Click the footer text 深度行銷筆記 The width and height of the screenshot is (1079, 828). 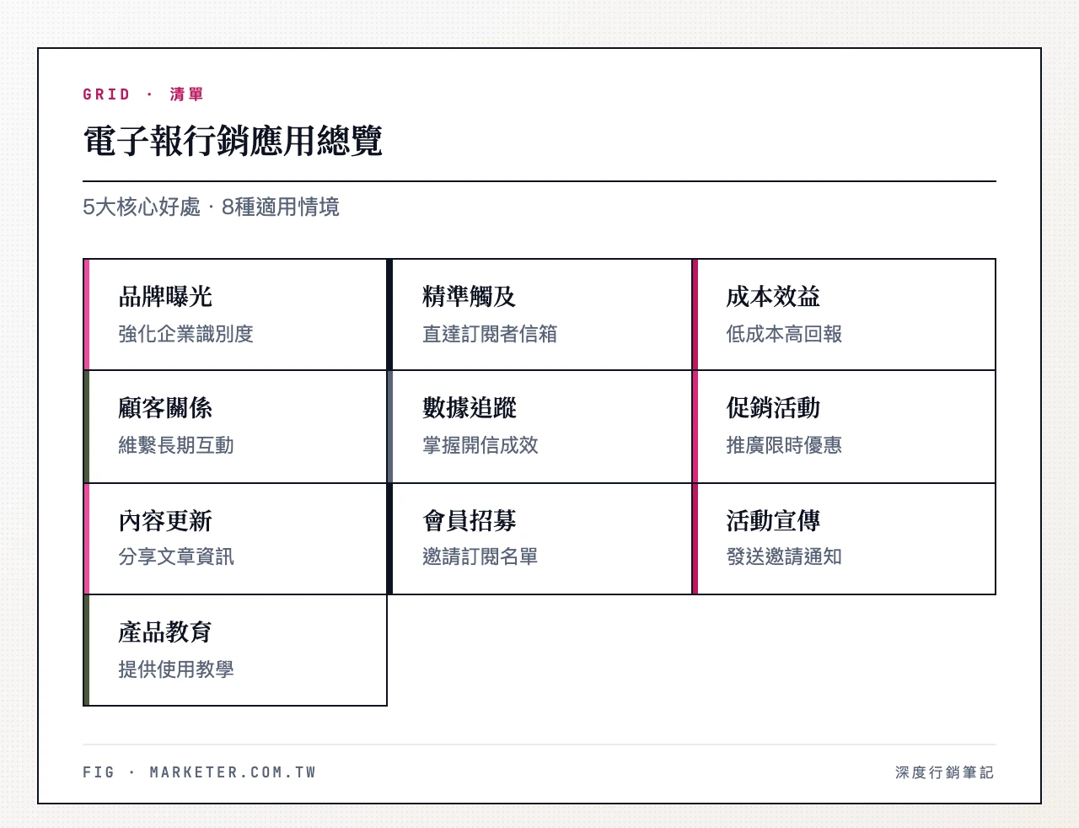[945, 772]
